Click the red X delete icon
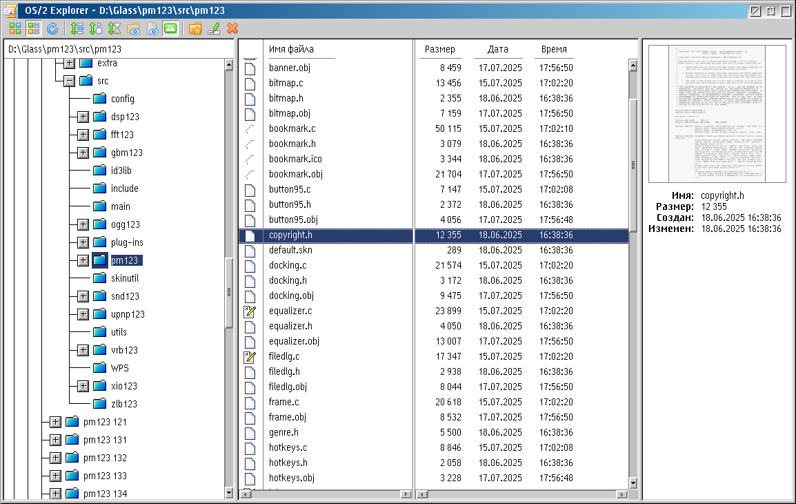Viewport: 796px width, 504px height. click(232, 28)
